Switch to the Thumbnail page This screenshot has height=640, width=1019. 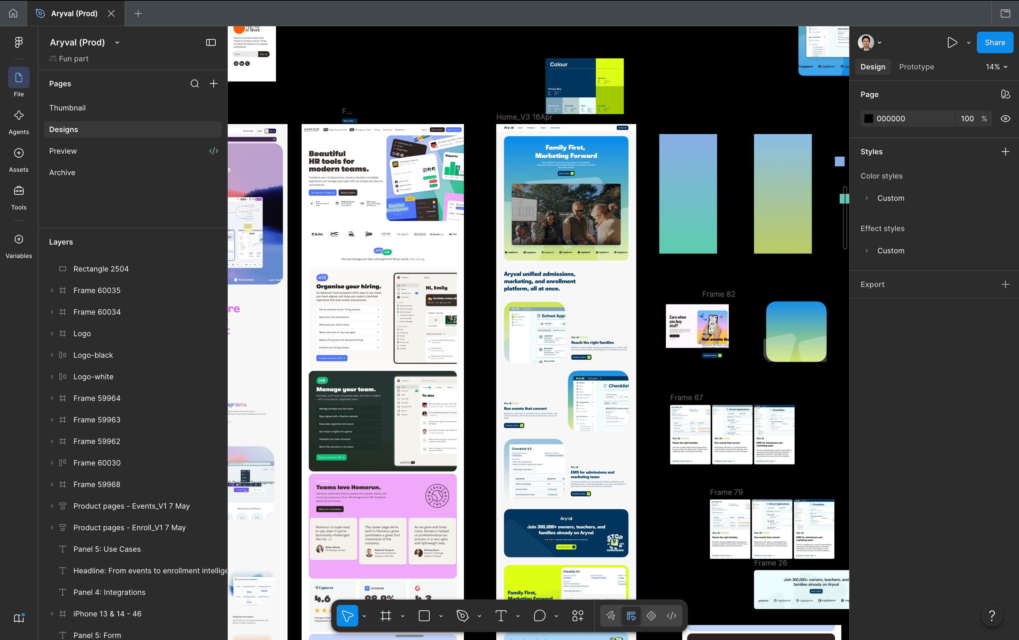point(133,108)
